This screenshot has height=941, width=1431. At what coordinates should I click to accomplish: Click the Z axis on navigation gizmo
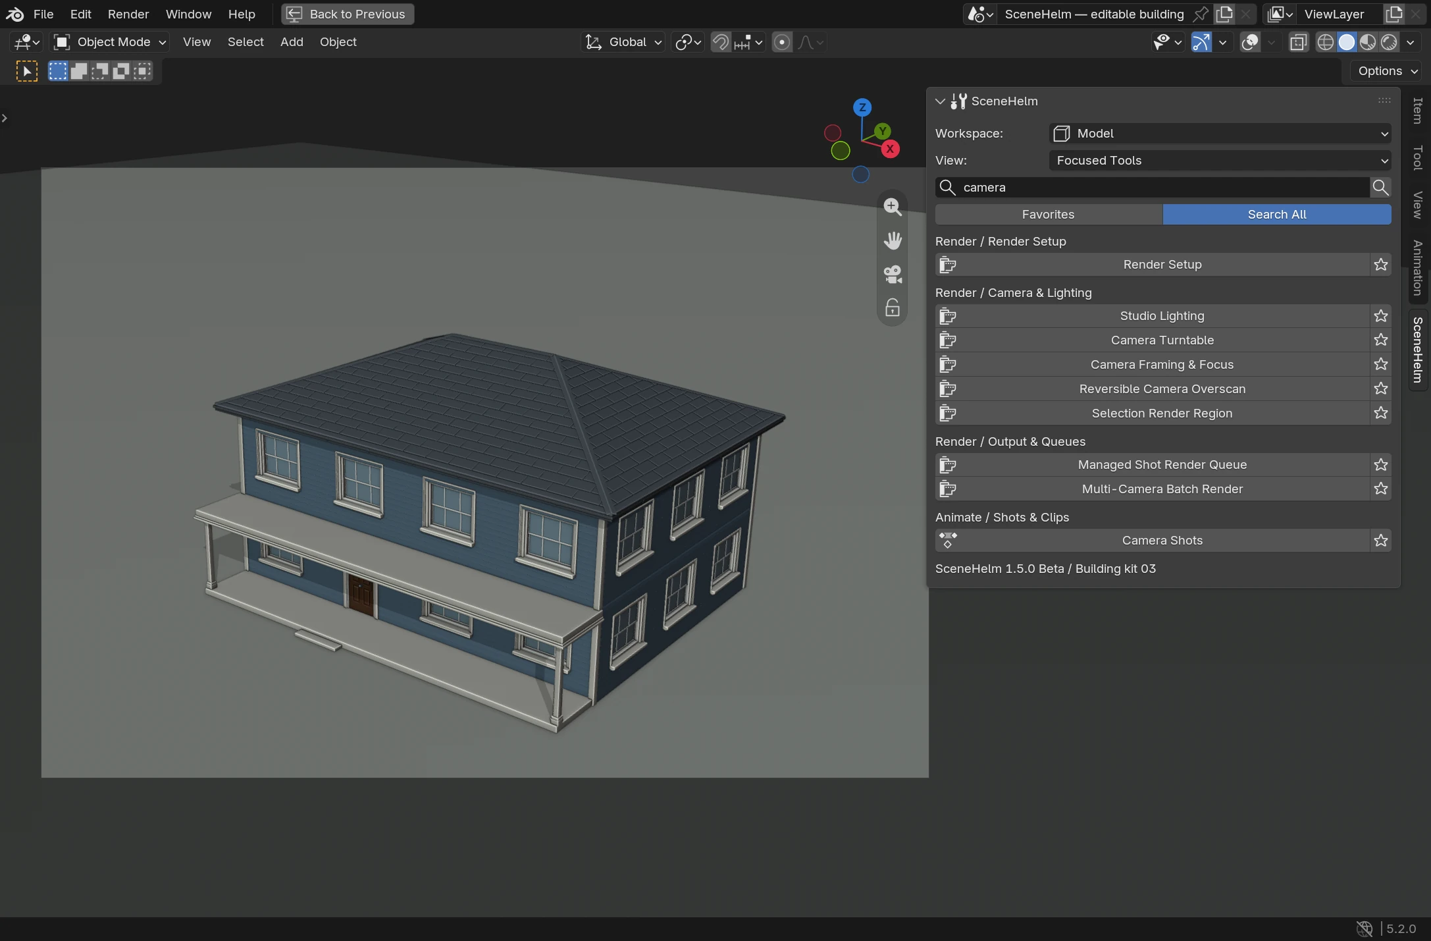[x=862, y=107]
